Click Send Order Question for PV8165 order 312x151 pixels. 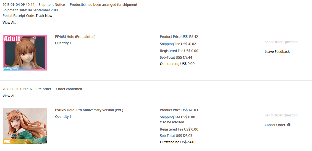click(x=281, y=115)
